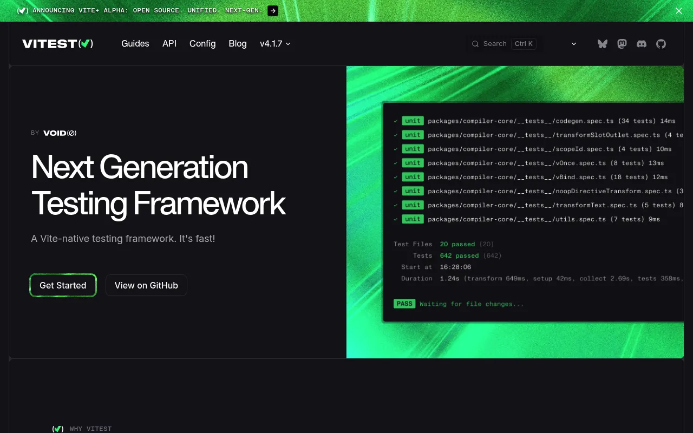The image size is (693, 433).
Task: Click the transformText.spec.ts terminal line
Action: (x=538, y=205)
